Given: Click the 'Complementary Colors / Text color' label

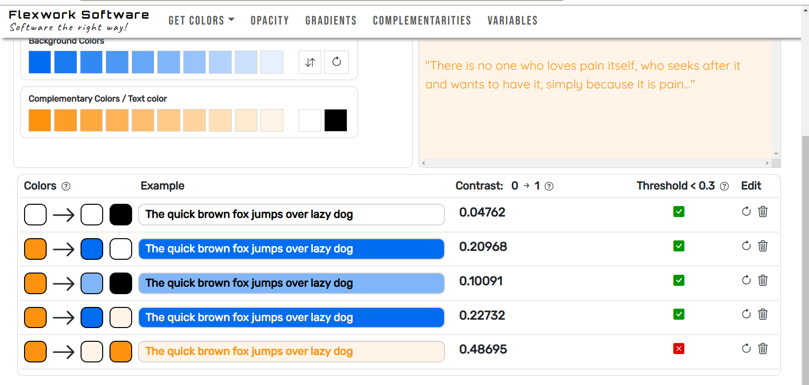Looking at the screenshot, I should [98, 99].
